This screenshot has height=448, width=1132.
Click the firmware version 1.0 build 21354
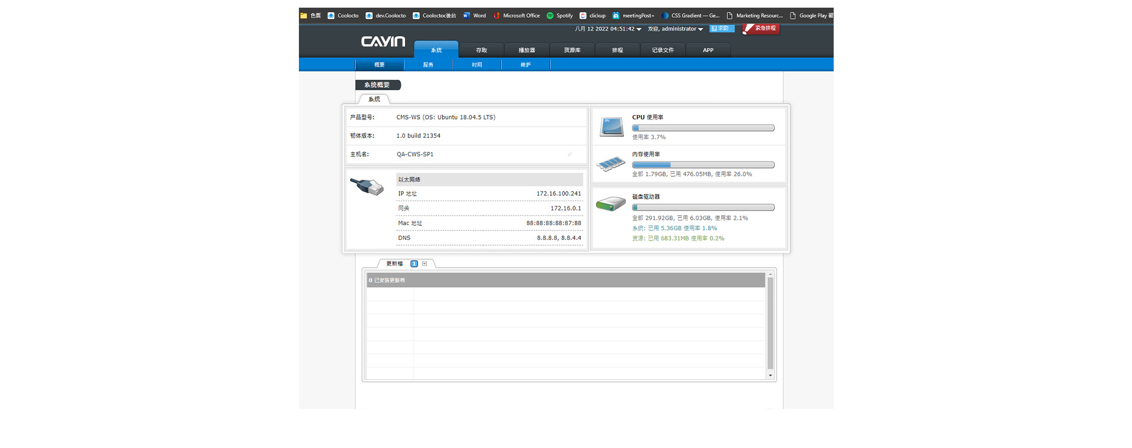pos(418,136)
